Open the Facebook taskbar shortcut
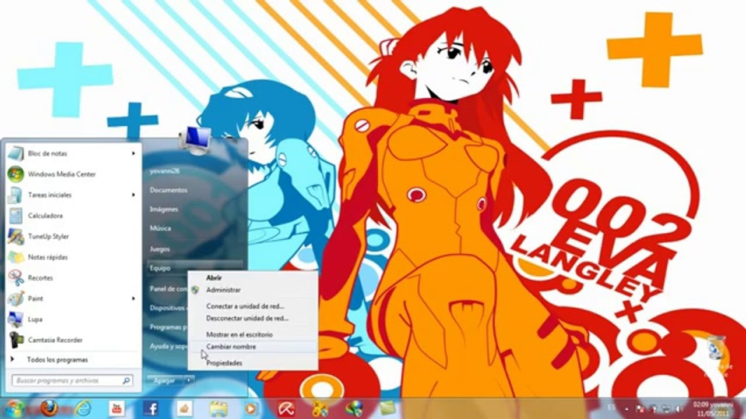The height and width of the screenshot is (419, 746). [150, 408]
